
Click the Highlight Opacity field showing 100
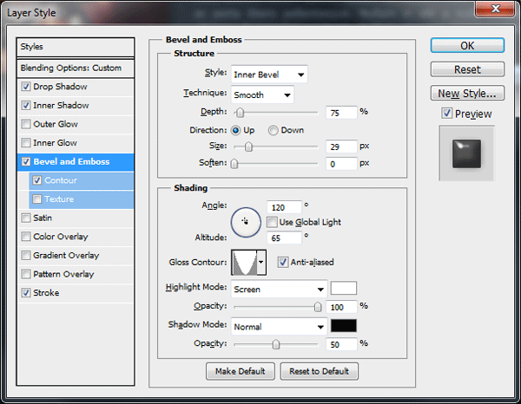(x=341, y=307)
